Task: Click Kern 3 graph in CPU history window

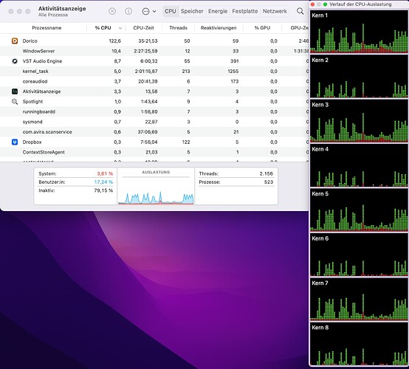Action: tap(359, 121)
